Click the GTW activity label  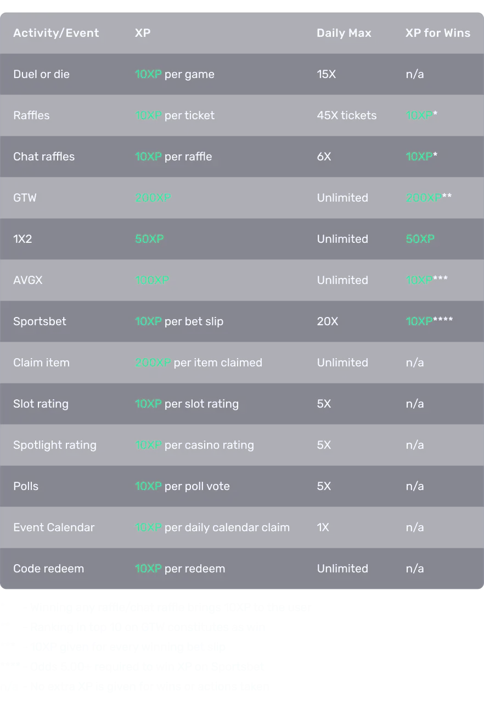[25, 198]
